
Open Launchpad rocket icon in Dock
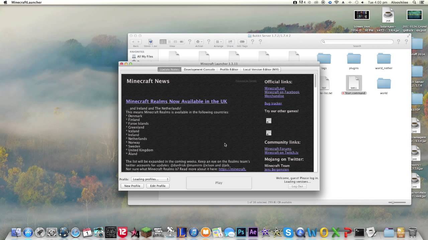tap(40, 232)
